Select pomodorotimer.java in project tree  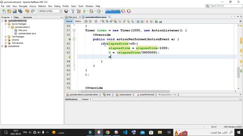pyautogui.click(x=27, y=34)
